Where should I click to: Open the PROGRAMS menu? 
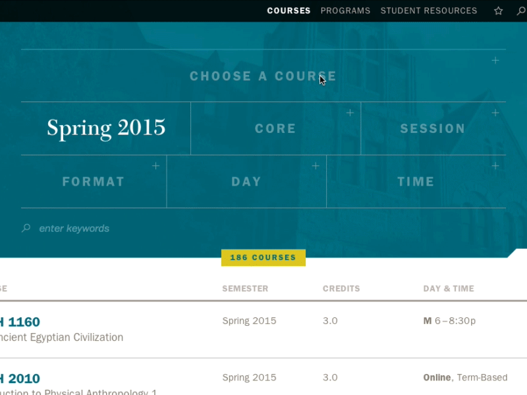(x=345, y=11)
